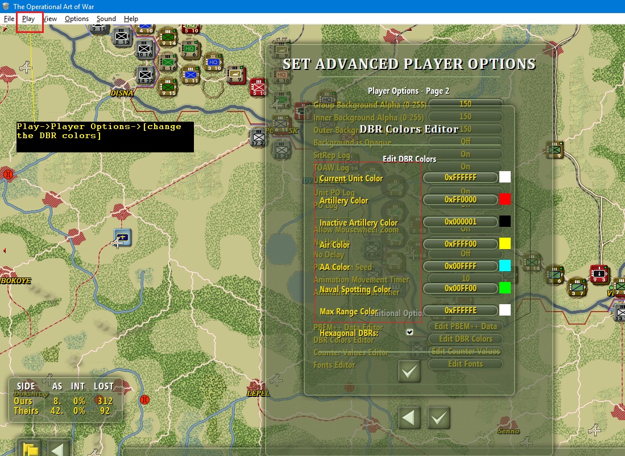Click arrow button beside the yellow folder

coord(59,449)
